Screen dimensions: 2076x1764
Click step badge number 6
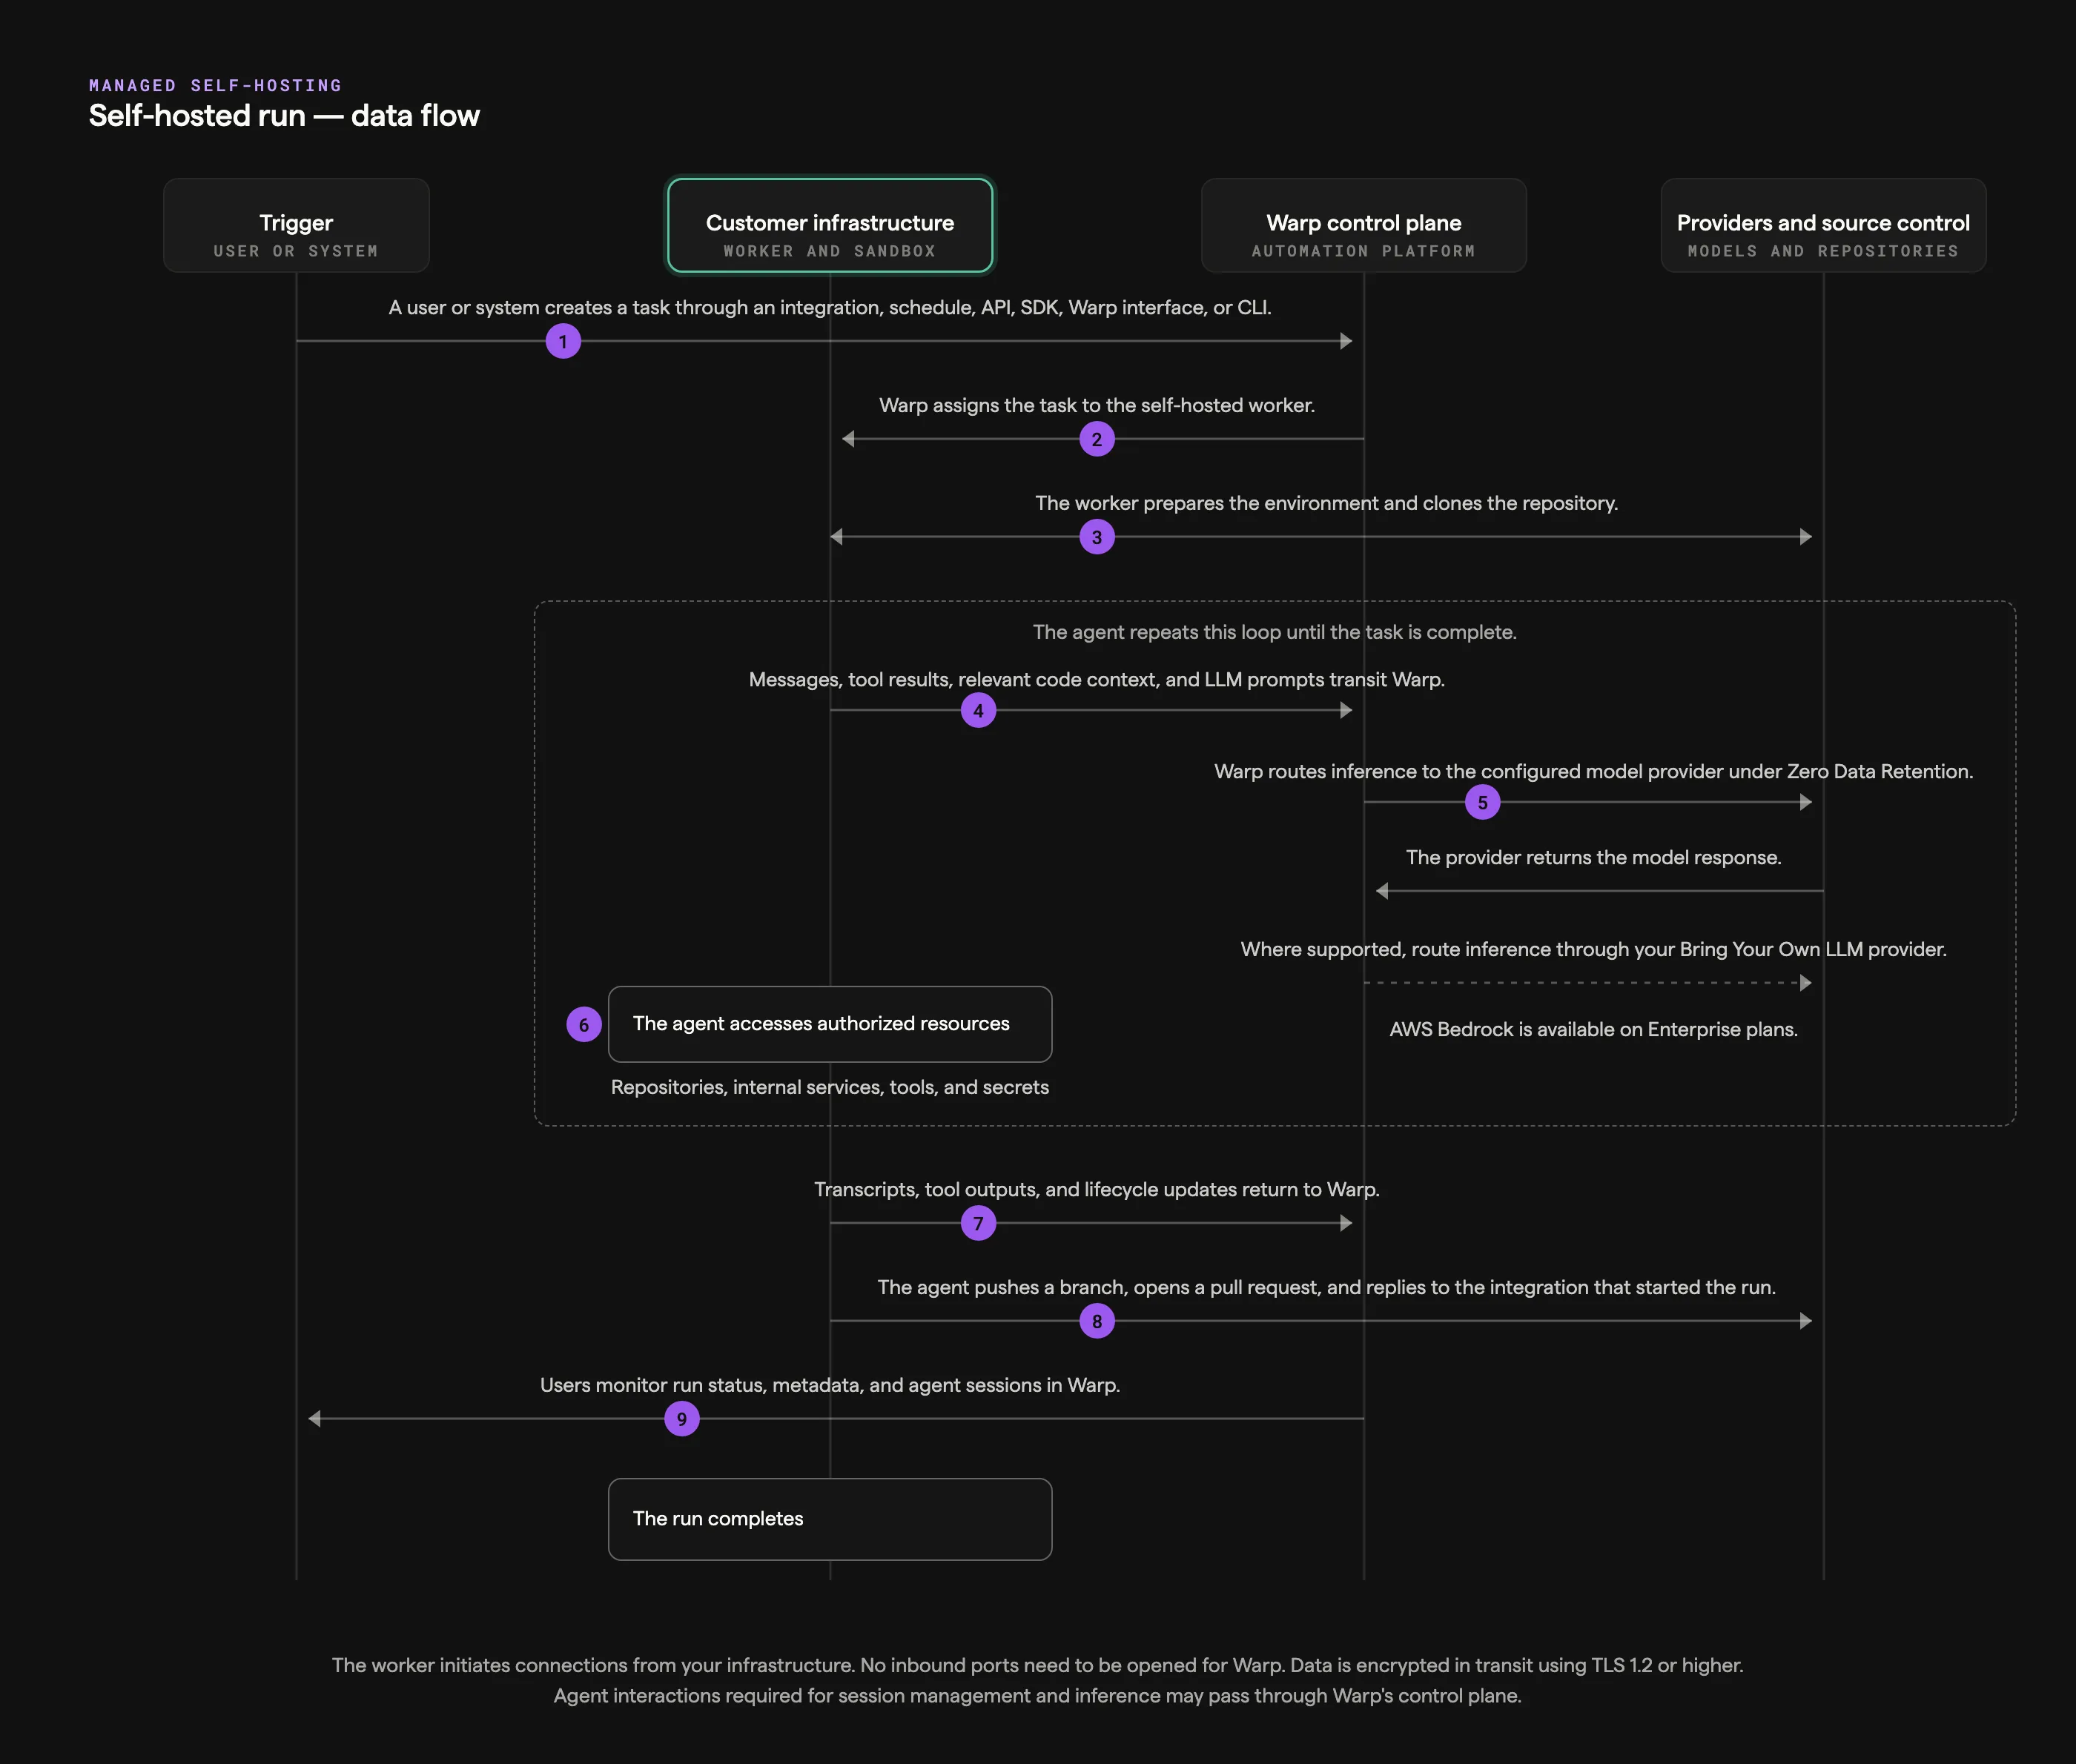(x=584, y=1024)
